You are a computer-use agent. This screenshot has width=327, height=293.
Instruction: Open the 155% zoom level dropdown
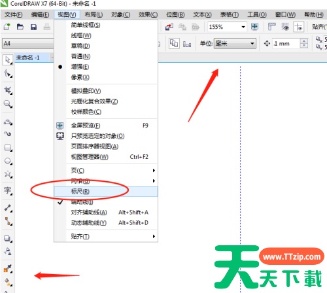point(243,27)
